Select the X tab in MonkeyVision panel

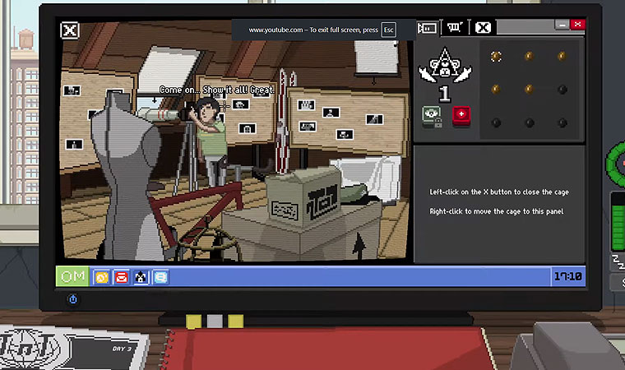pos(483,28)
